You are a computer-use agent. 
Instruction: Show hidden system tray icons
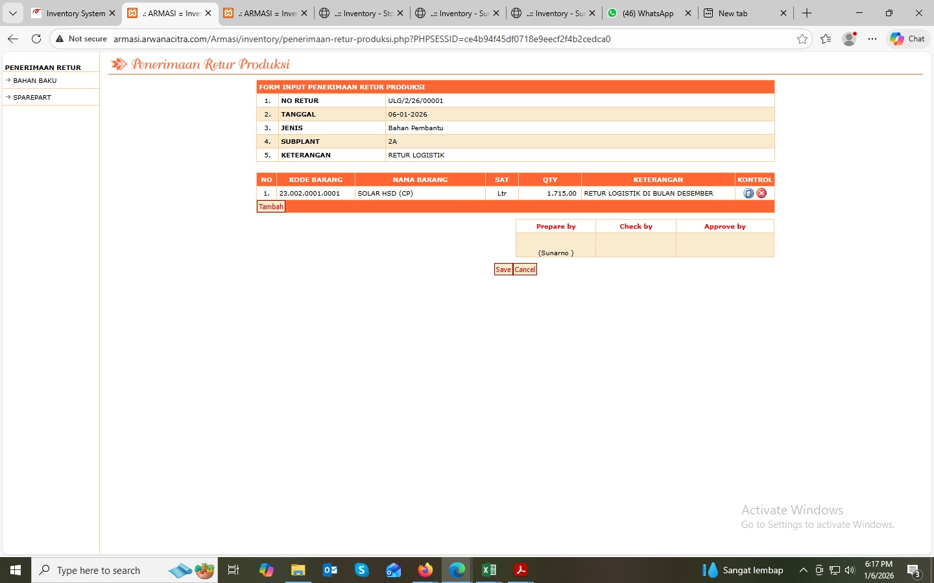803,570
